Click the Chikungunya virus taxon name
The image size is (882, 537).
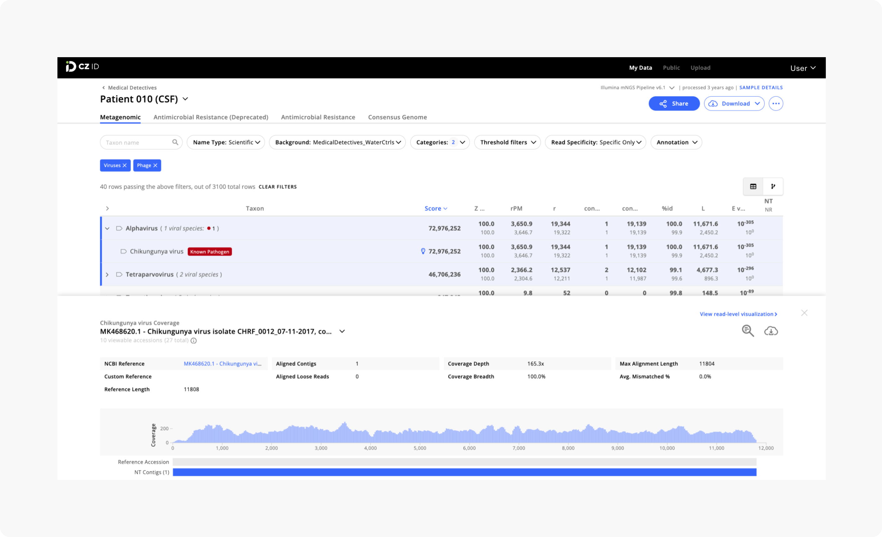click(157, 251)
